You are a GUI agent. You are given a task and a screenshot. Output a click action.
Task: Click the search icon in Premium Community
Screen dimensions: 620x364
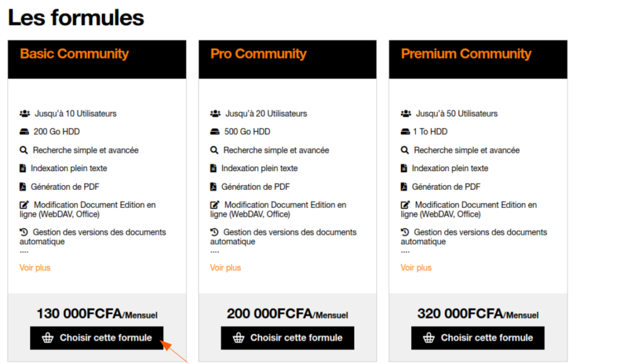click(404, 150)
